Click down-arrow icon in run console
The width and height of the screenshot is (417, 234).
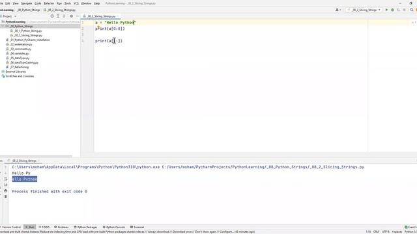6,173
